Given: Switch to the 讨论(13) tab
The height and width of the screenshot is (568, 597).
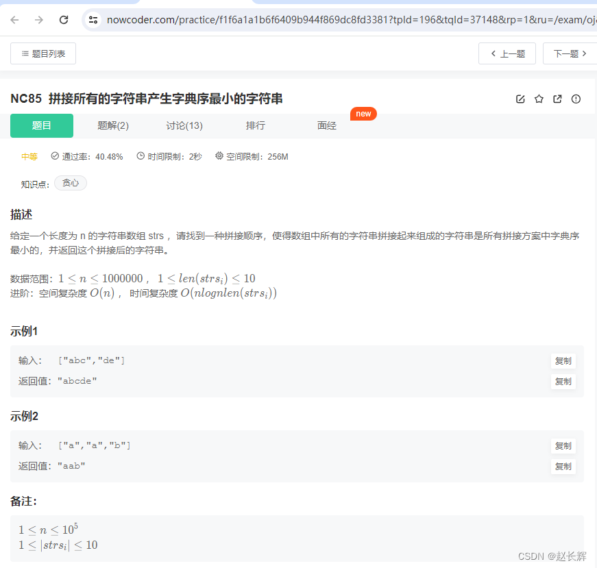Looking at the screenshot, I should pyautogui.click(x=184, y=125).
